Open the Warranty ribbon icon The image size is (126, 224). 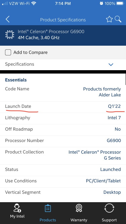(79, 208)
